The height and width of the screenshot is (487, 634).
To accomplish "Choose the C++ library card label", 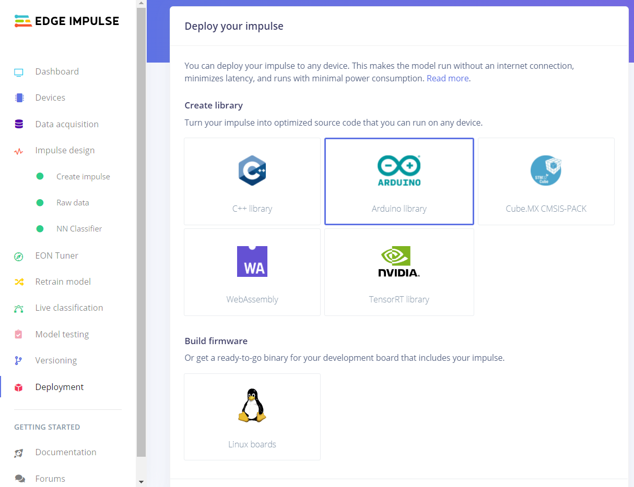I will coord(252,209).
